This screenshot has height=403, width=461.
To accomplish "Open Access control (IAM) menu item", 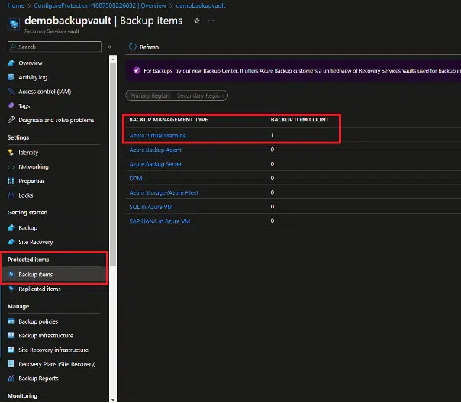I will click(x=45, y=92).
